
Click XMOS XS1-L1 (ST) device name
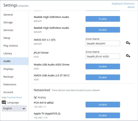tap(44, 40)
